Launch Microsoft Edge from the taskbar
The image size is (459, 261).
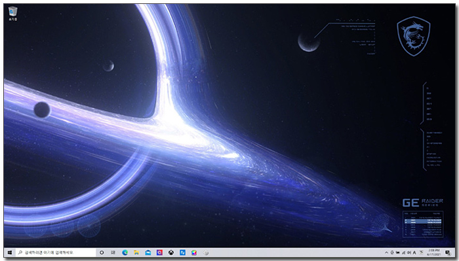click(x=125, y=252)
